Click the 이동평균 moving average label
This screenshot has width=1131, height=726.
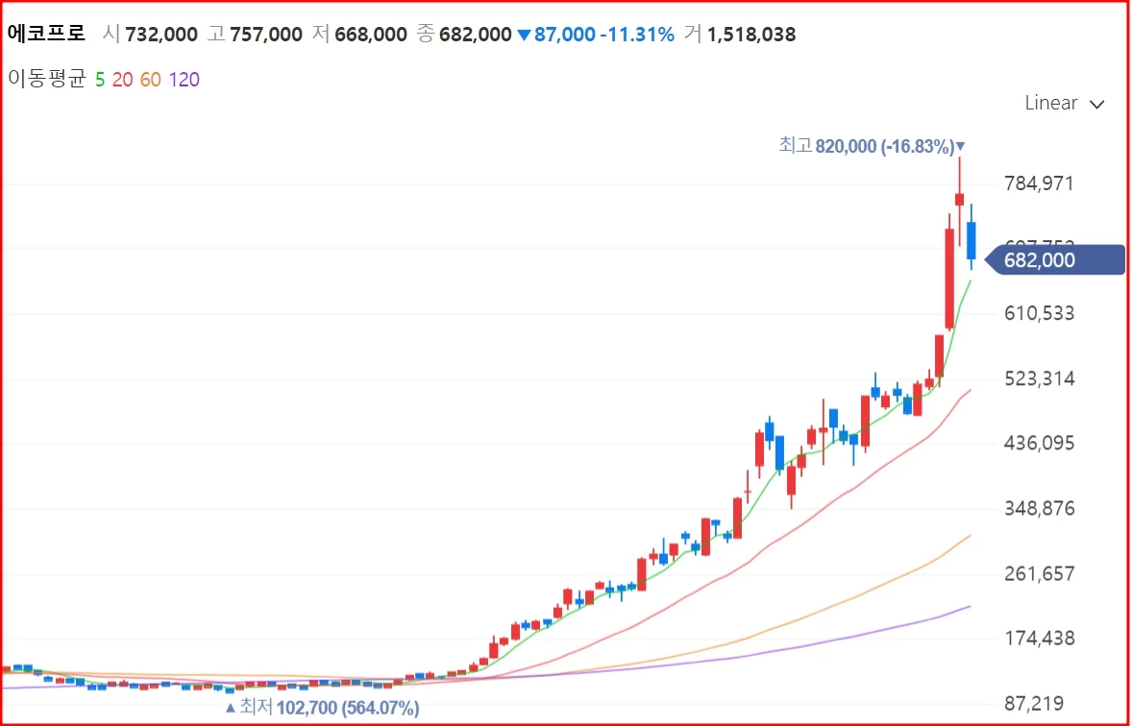point(46,80)
